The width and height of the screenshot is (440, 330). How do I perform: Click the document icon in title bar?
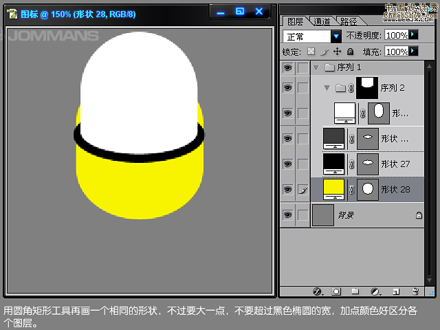point(12,14)
